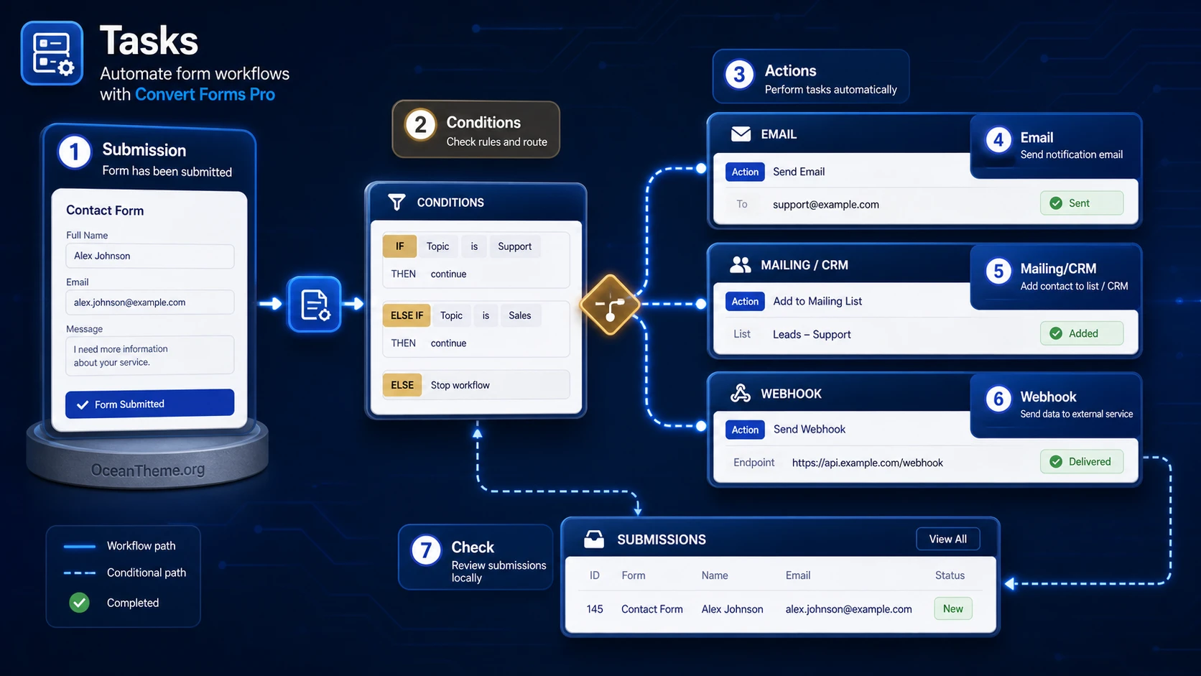Click the Contact Form heading
The width and height of the screenshot is (1201, 676).
click(105, 210)
